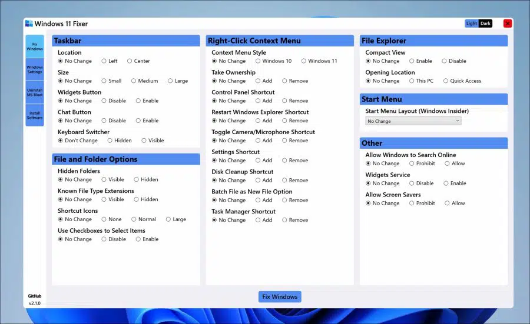Enable the Widgets Service

(455, 183)
